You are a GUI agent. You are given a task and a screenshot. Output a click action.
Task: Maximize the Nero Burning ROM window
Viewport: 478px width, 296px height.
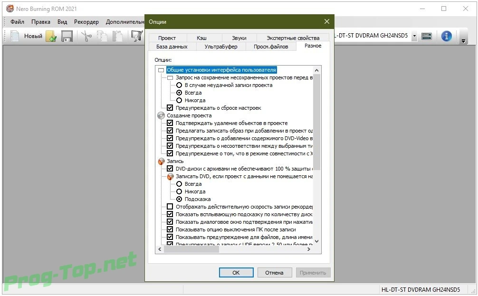pos(444,9)
